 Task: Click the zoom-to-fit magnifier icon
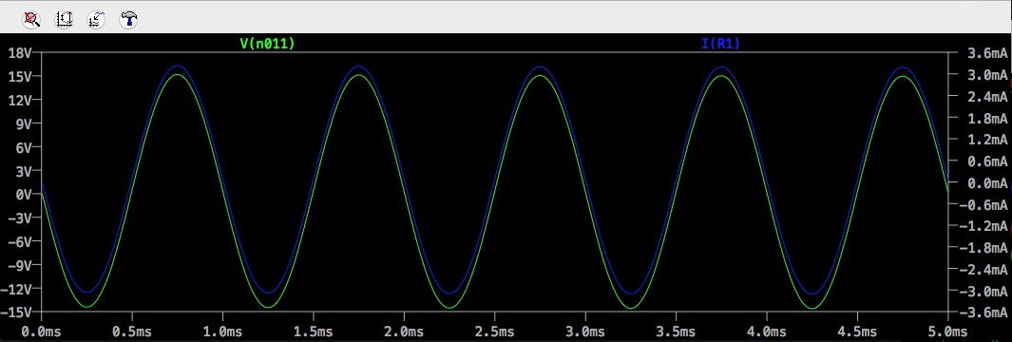[31, 19]
